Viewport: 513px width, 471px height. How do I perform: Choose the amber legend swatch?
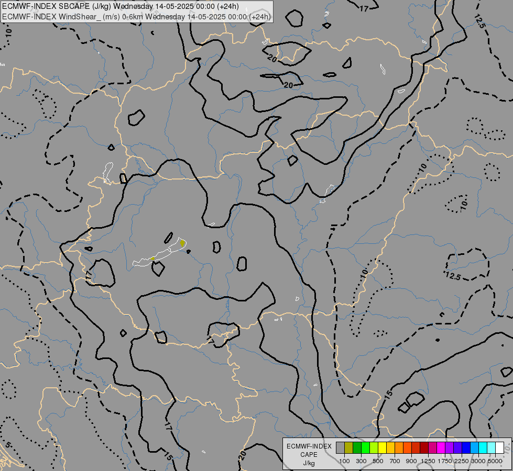click(390, 448)
